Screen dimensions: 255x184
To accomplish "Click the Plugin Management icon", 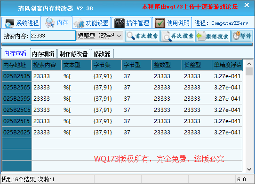I will [120, 23].
